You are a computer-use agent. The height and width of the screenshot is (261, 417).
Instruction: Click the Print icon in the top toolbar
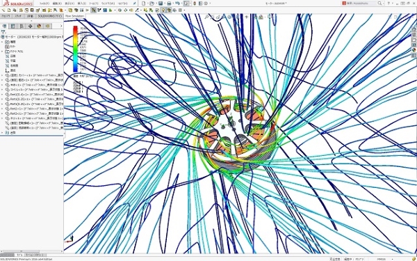pos(169,3)
